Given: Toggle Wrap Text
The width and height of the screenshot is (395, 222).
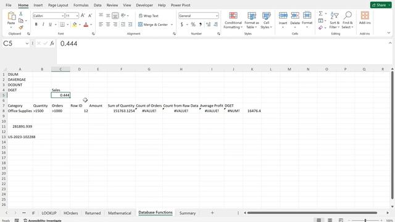Looking at the screenshot, I should click(x=148, y=15).
